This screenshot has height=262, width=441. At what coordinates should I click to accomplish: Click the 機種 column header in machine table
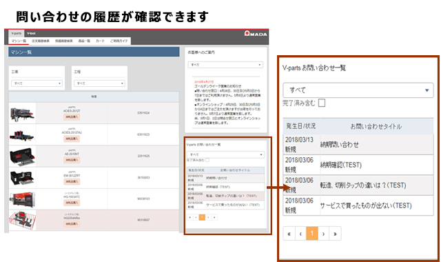(94, 97)
